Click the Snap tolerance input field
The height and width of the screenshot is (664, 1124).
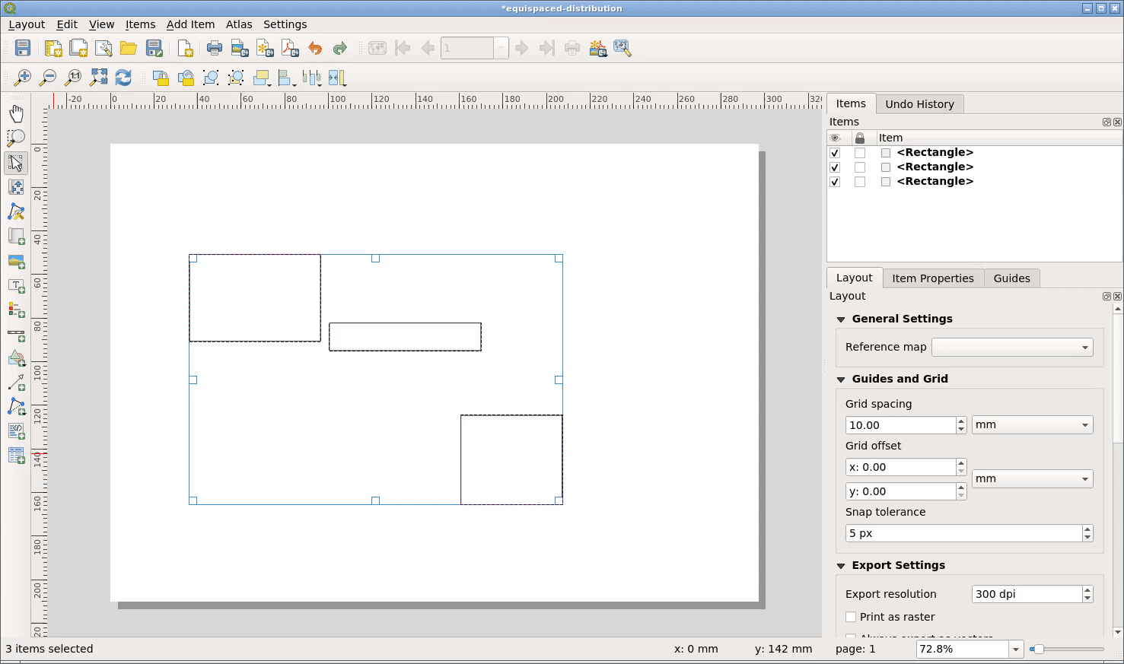pyautogui.click(x=963, y=533)
